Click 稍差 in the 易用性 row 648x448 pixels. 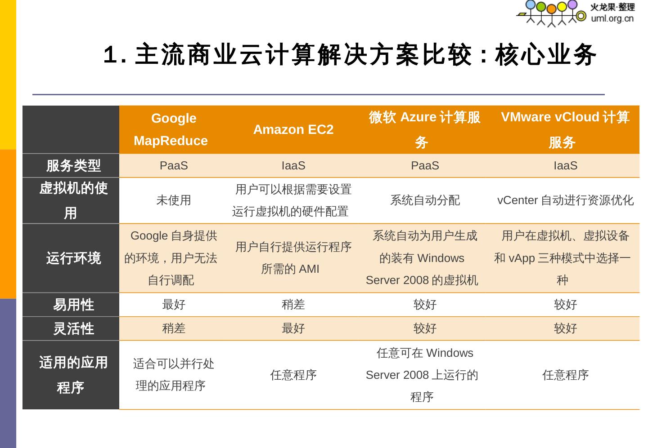pos(293,305)
